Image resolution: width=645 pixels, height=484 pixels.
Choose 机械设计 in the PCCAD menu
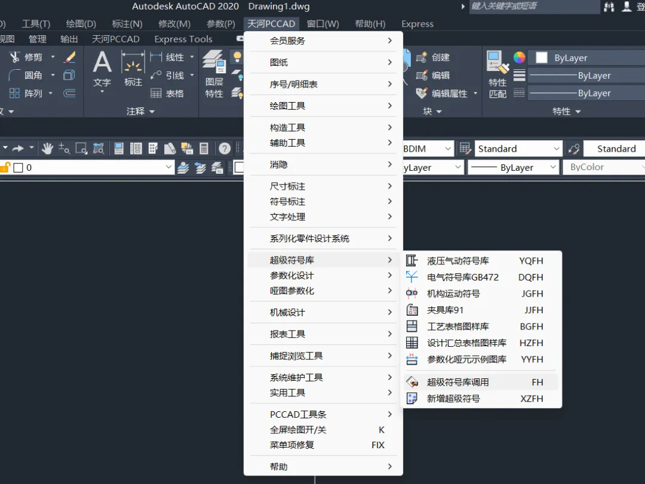click(323, 313)
